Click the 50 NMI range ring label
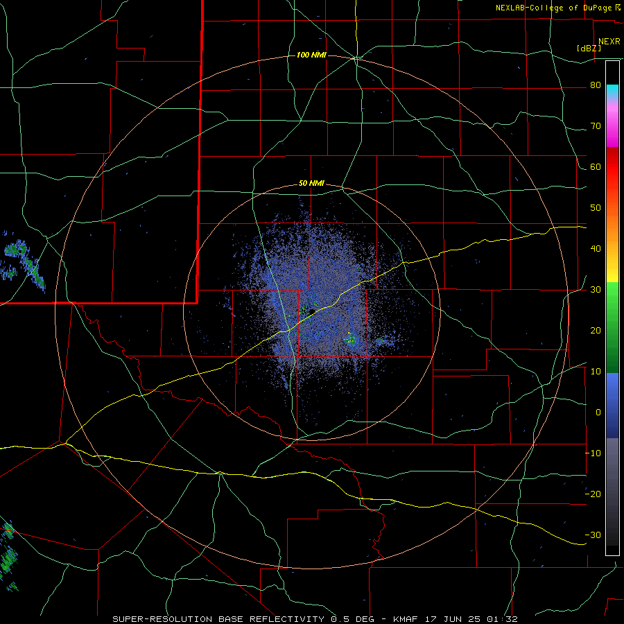The image size is (624, 624). pyautogui.click(x=311, y=184)
